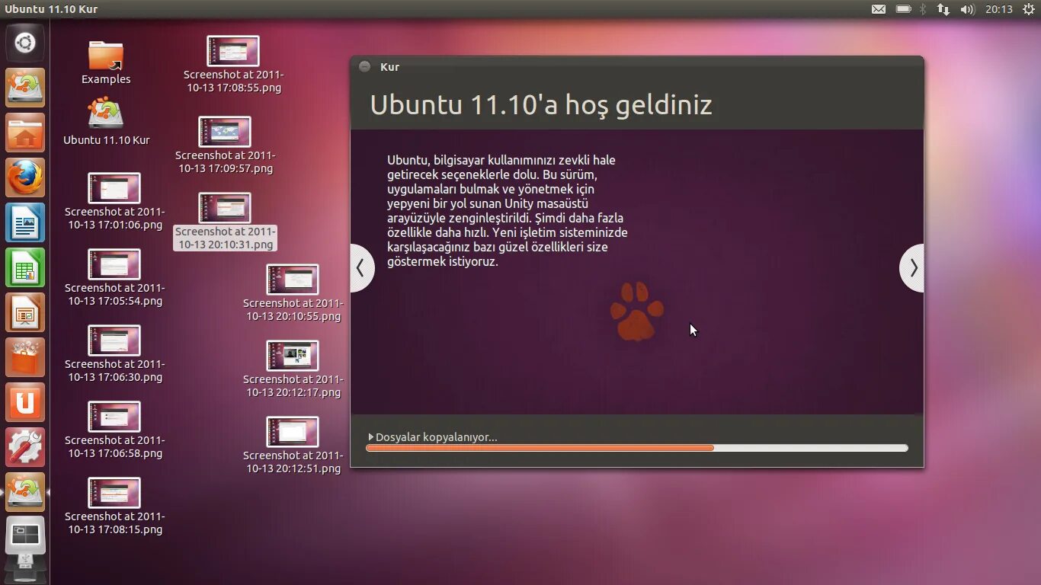The image size is (1041, 585).
Task: Select Screenshot 20:10:55.png thumbnail
Action: [293, 280]
